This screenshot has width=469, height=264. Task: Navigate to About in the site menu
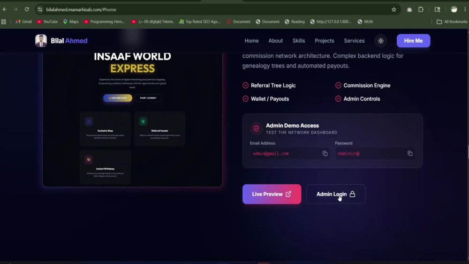coord(275,41)
